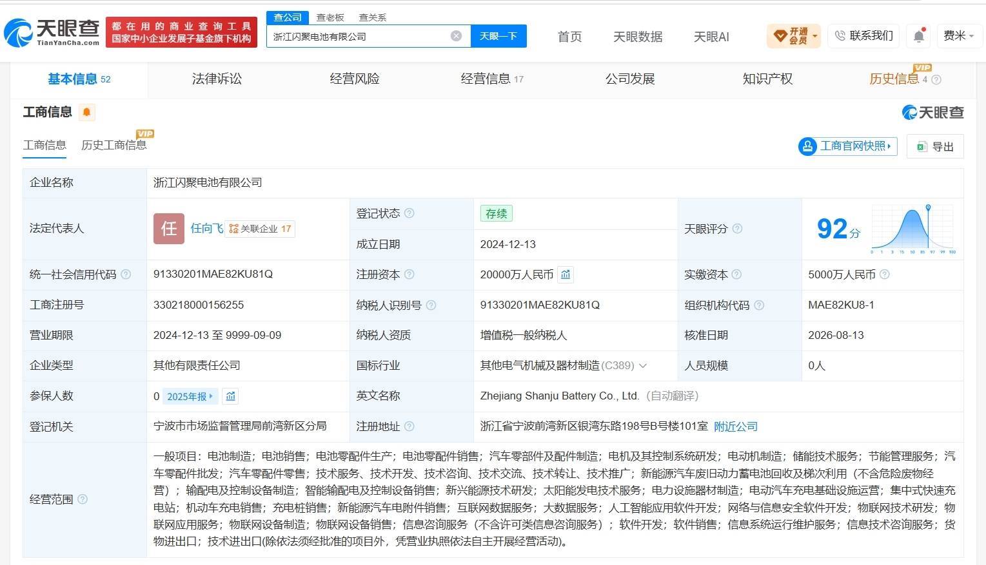Open the chart icon next to 2025年报

pos(231,396)
